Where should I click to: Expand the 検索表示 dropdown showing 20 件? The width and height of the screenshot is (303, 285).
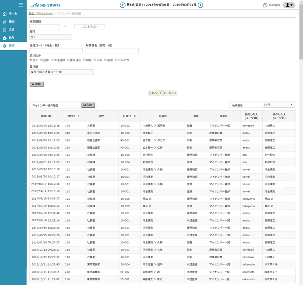(x=278, y=104)
